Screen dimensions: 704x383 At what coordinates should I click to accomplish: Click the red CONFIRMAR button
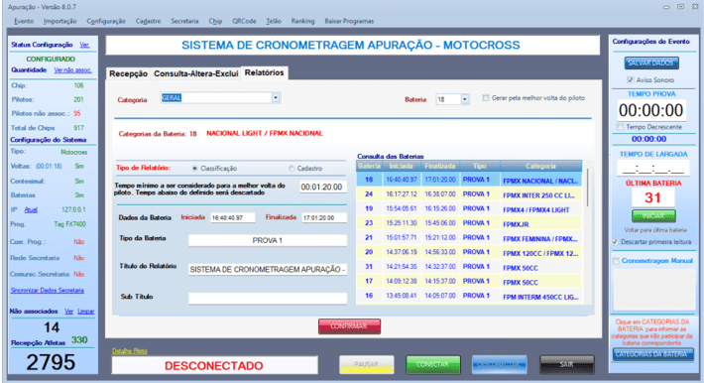coord(349,326)
